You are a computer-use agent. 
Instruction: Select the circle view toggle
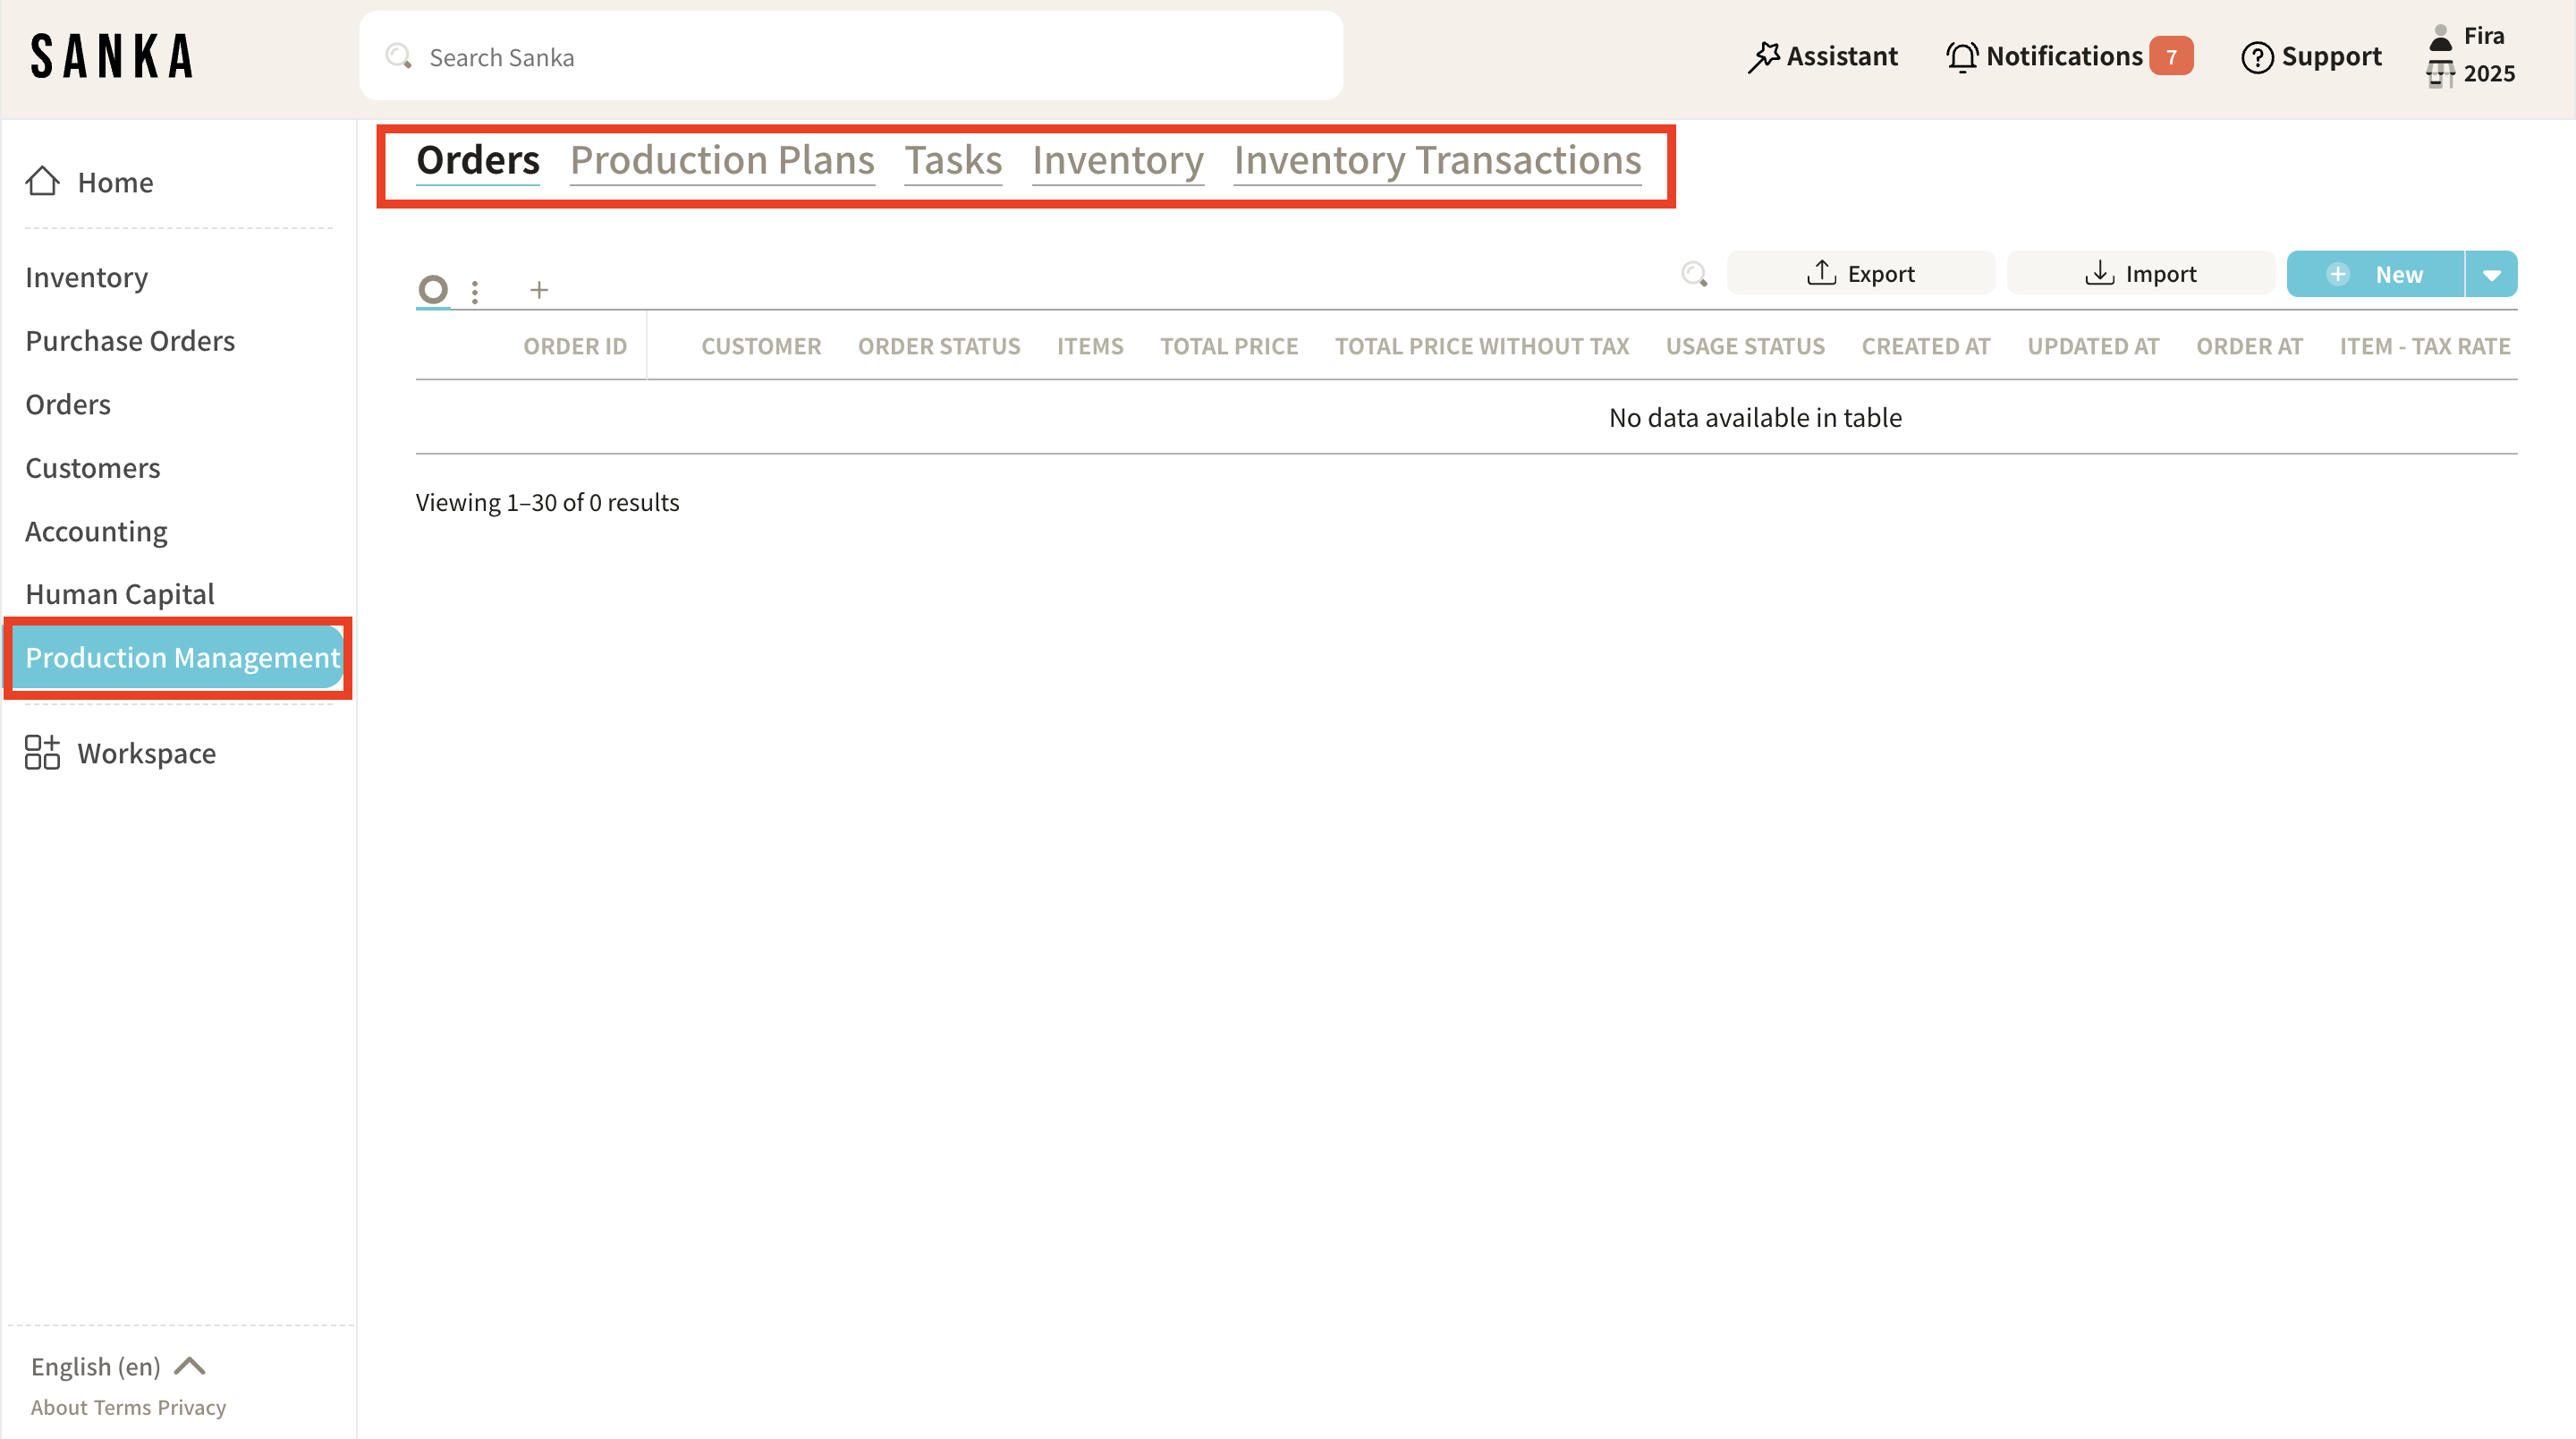point(433,290)
